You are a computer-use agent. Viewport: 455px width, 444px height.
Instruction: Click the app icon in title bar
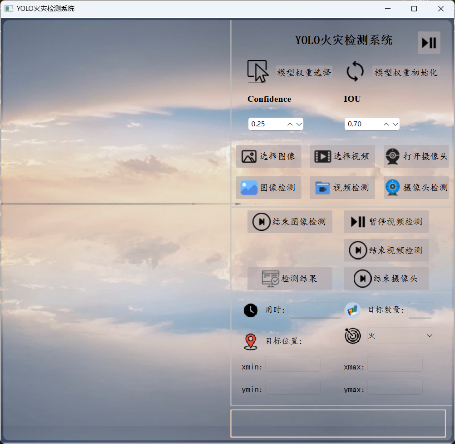coord(9,9)
